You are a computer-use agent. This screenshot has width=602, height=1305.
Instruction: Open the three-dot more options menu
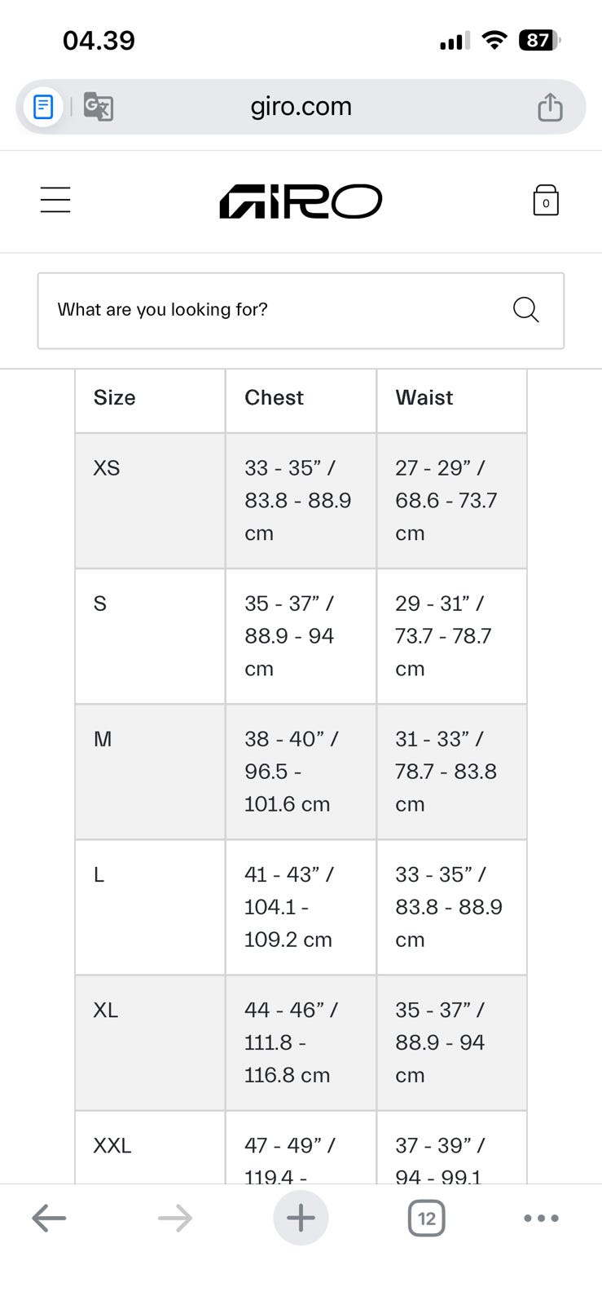click(x=541, y=1219)
